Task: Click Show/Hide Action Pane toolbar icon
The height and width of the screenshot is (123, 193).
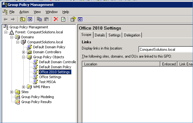Action: [80, 19]
